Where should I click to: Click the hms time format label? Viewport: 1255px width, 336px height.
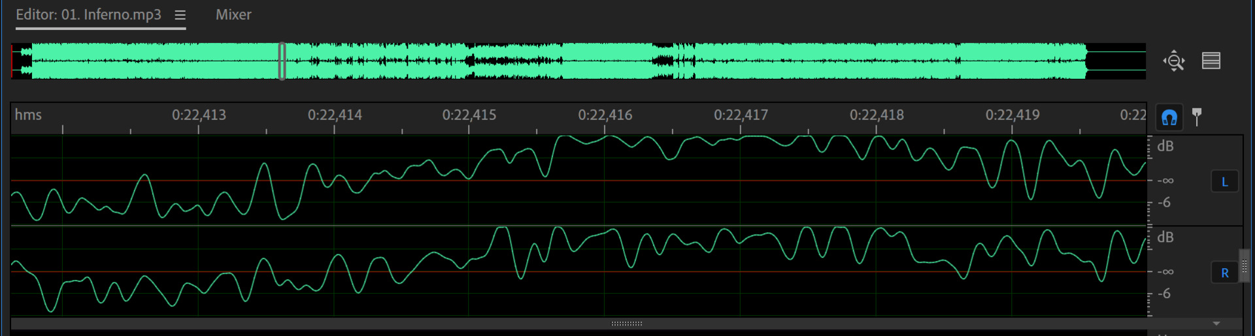point(28,115)
